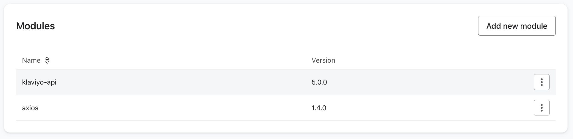Open the axios three-dot actions menu
573x139 pixels.
(x=541, y=108)
